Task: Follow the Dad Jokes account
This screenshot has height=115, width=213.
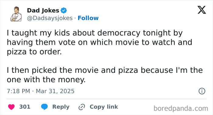Action: coord(88,18)
